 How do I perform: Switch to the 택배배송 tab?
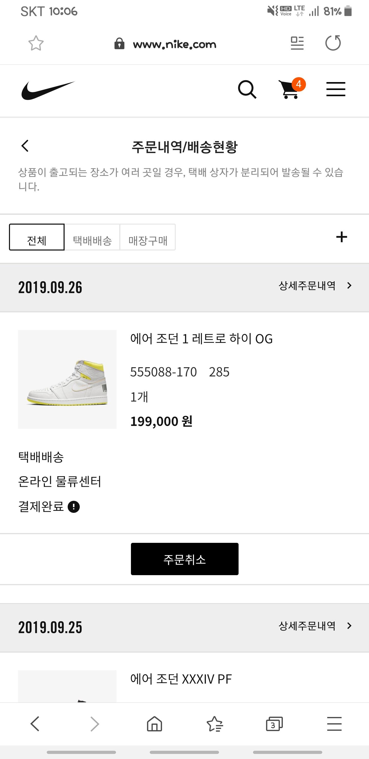point(92,237)
